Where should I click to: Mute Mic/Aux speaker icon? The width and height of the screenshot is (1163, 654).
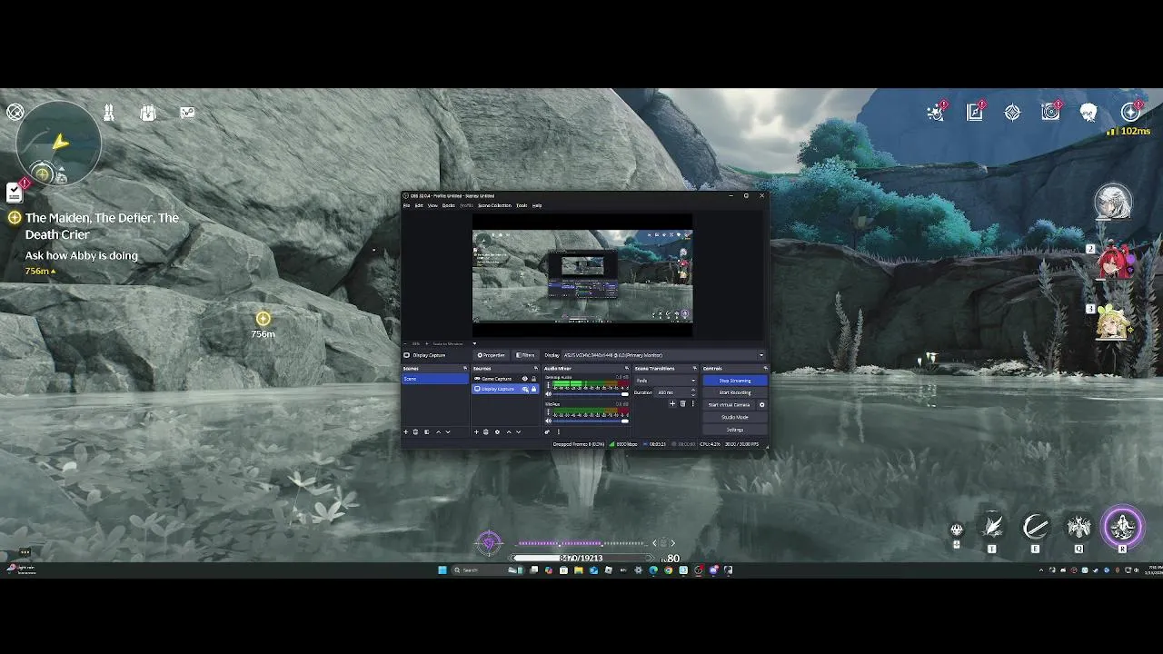click(x=548, y=421)
